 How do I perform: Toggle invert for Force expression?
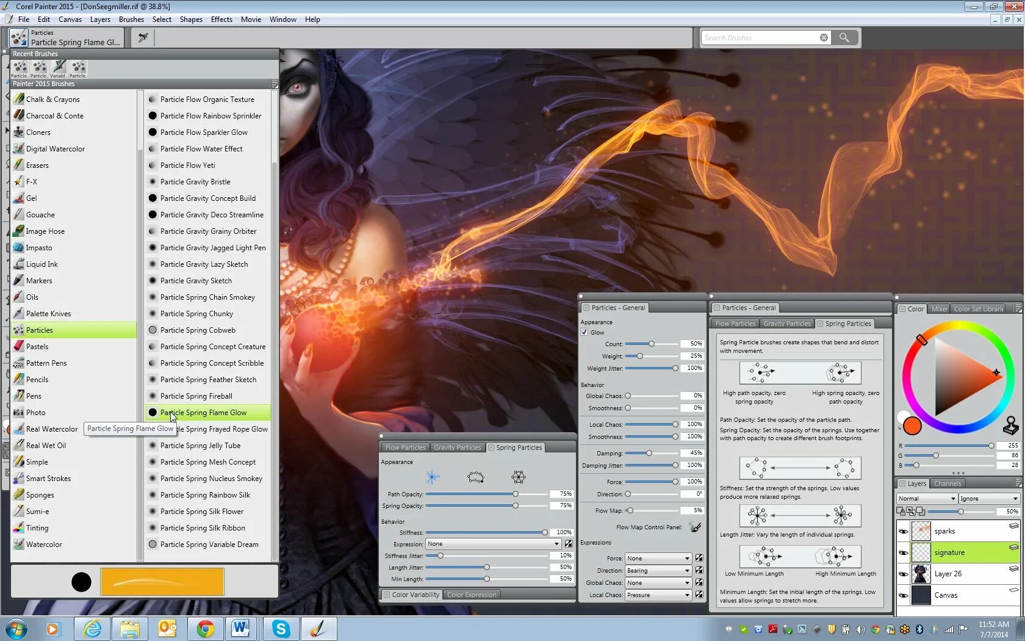[699, 558]
